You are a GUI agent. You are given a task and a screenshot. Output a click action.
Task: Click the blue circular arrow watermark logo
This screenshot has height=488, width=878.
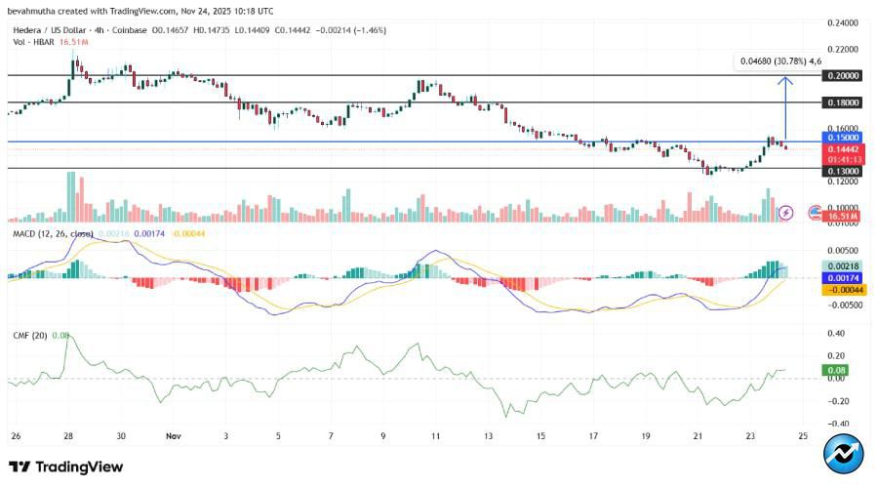tap(843, 455)
